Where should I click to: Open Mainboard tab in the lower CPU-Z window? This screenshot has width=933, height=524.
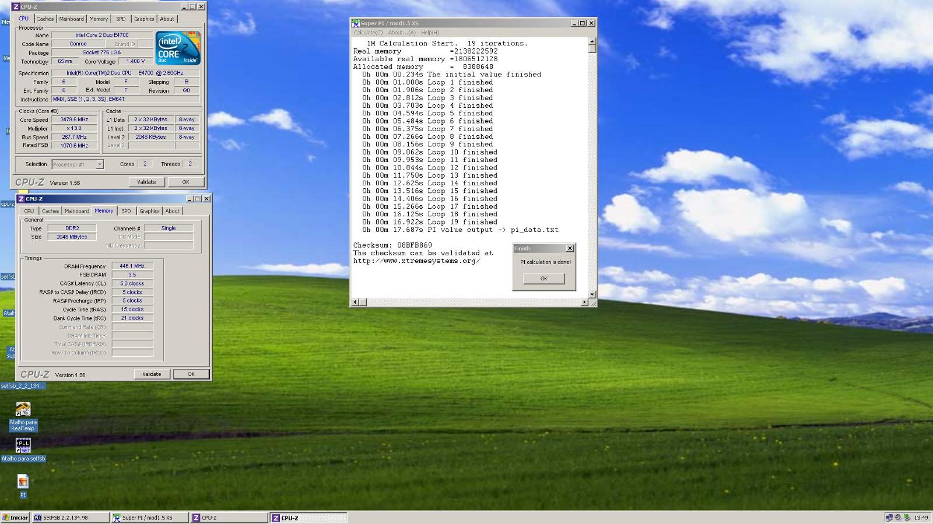pyautogui.click(x=77, y=211)
